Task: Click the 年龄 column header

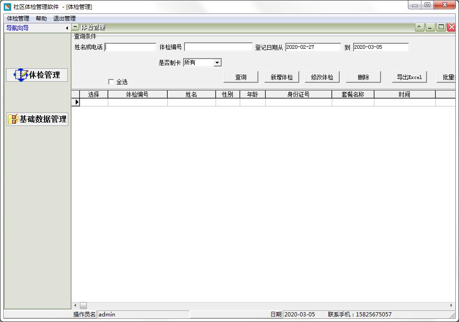Action: 253,94
